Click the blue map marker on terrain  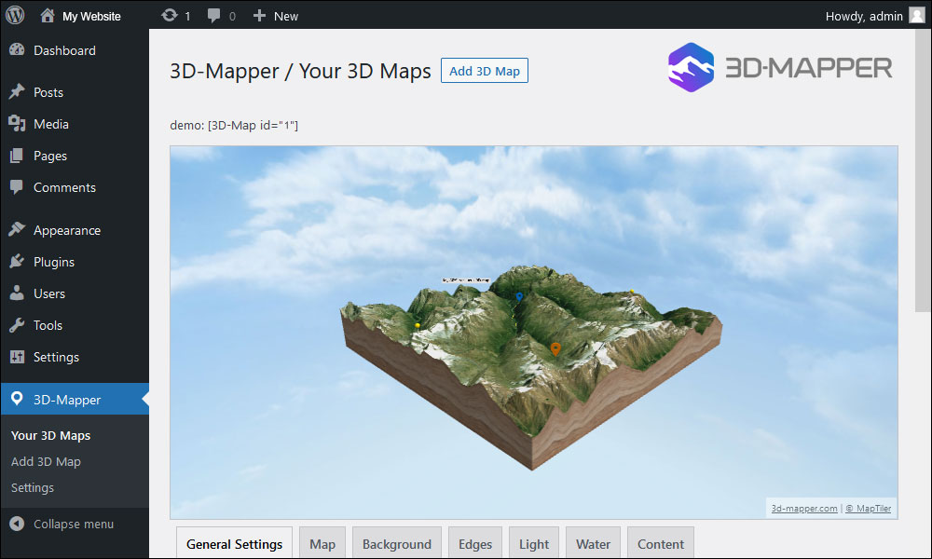click(519, 297)
